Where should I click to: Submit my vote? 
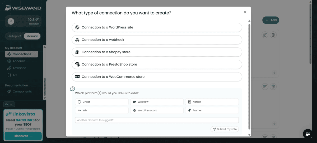225,129
